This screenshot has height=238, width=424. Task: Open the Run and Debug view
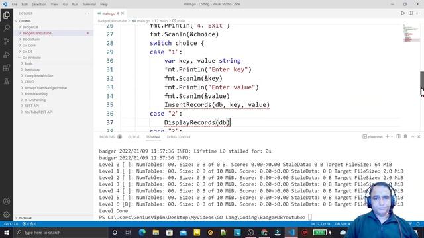pos(7,54)
